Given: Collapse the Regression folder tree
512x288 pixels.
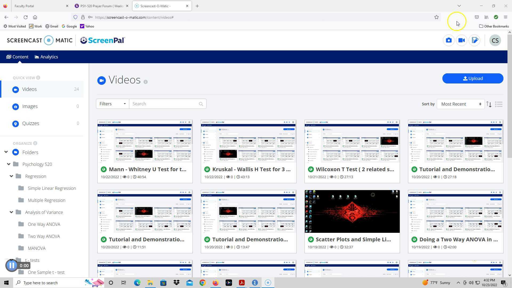Looking at the screenshot, I should tap(11, 176).
